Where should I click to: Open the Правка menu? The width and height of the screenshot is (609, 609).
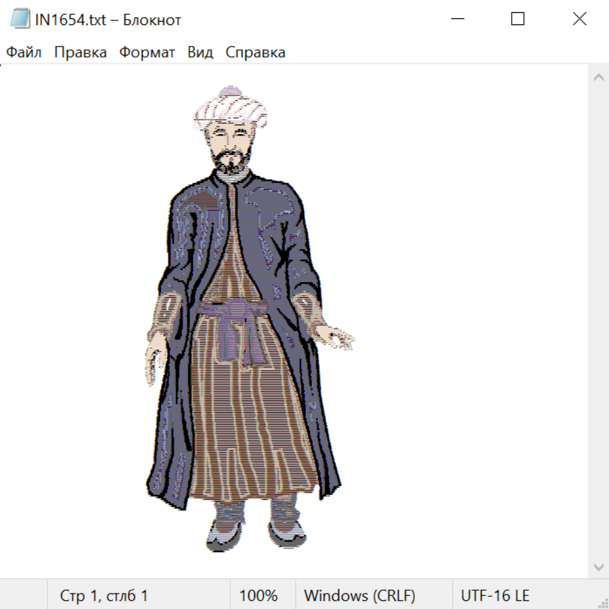[x=81, y=53]
